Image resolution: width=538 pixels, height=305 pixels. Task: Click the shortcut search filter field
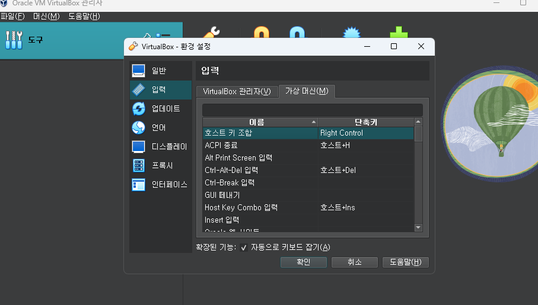(312, 110)
